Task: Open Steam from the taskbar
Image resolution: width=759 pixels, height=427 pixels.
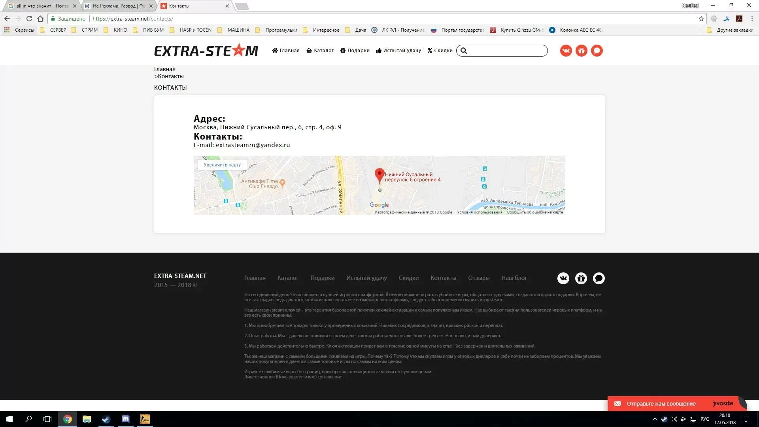Action: point(106,419)
